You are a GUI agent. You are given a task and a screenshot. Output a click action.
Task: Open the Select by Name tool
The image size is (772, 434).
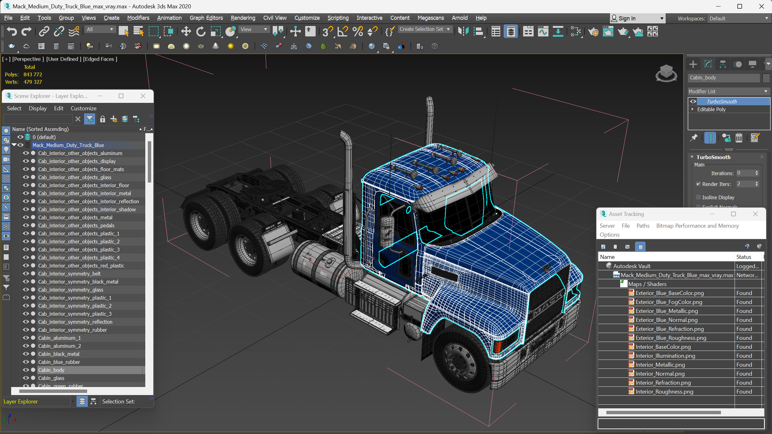point(139,31)
